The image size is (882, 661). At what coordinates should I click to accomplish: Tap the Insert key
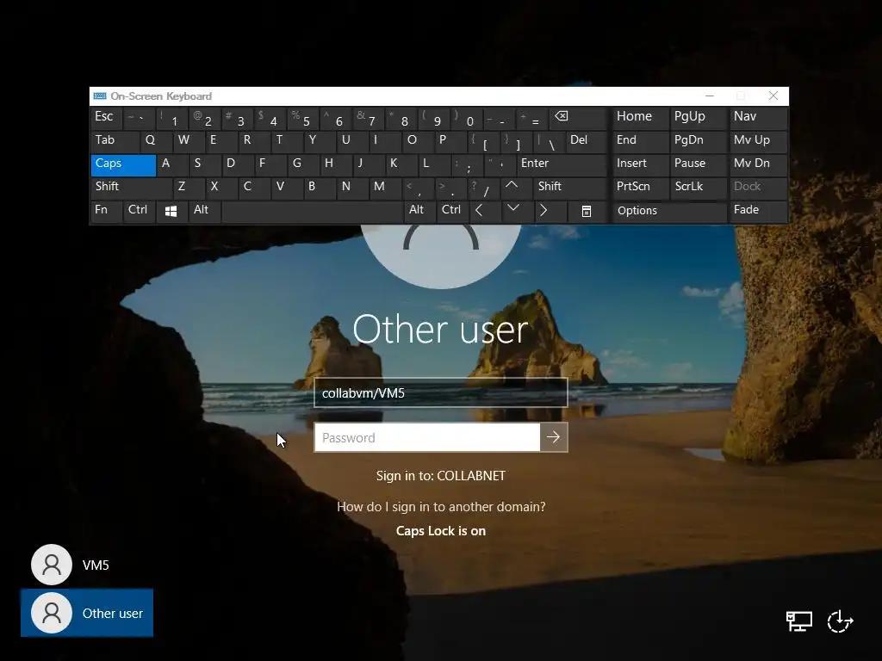(640, 164)
